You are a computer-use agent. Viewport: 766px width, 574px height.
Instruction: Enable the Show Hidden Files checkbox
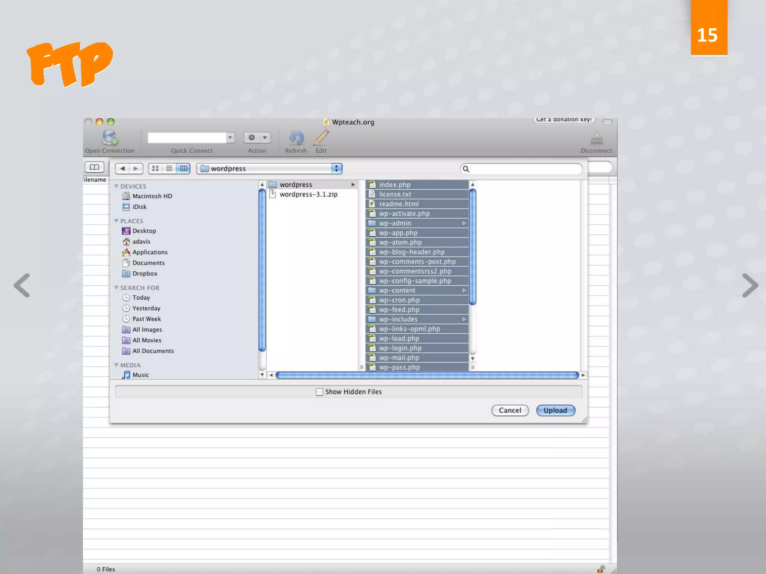point(319,392)
